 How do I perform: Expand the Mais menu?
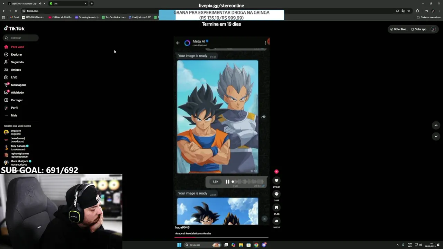tap(11, 116)
